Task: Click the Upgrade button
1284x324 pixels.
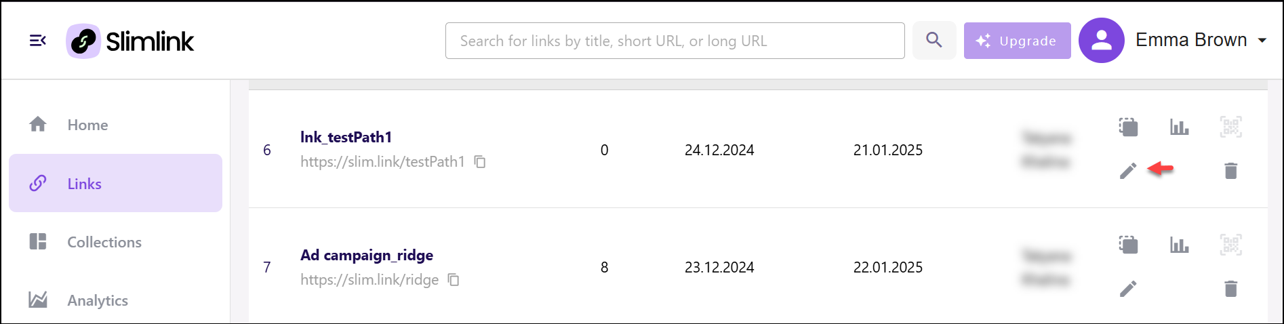Action: [1017, 41]
